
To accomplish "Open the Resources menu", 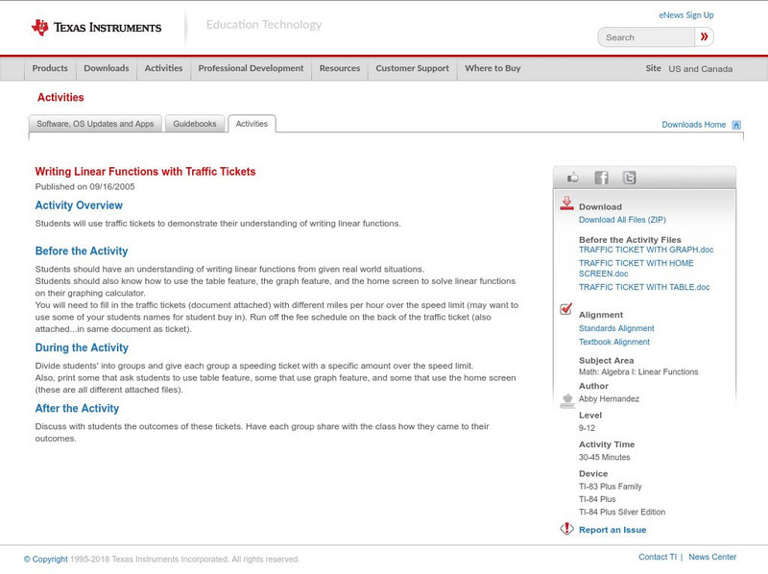I will coord(340,68).
